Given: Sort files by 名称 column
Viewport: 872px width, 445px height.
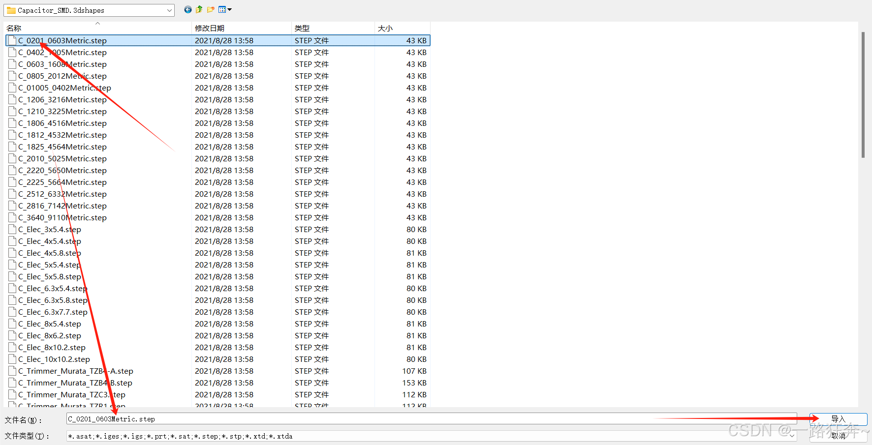Looking at the screenshot, I should pos(97,28).
